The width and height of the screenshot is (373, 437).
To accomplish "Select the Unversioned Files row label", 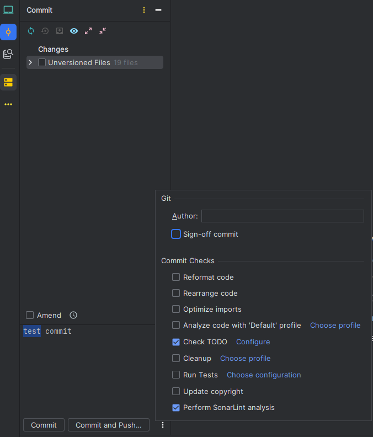I will coord(79,62).
